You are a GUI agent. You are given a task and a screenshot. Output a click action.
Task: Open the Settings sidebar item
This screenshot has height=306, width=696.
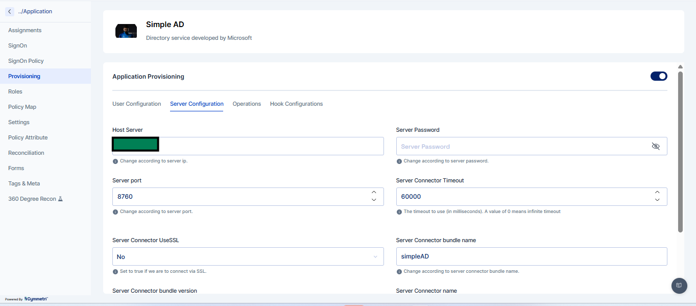coord(19,122)
